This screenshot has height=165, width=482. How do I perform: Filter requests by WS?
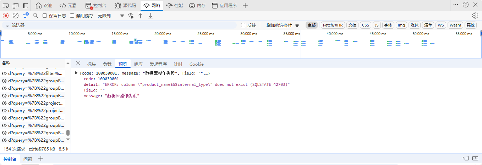(441, 25)
